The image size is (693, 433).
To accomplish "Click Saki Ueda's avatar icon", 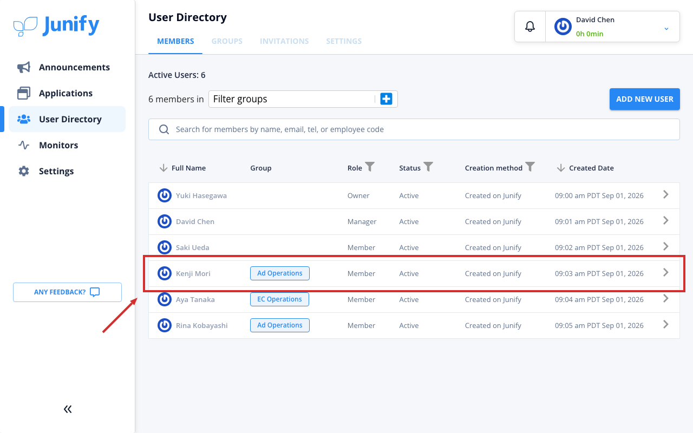I will tap(165, 247).
